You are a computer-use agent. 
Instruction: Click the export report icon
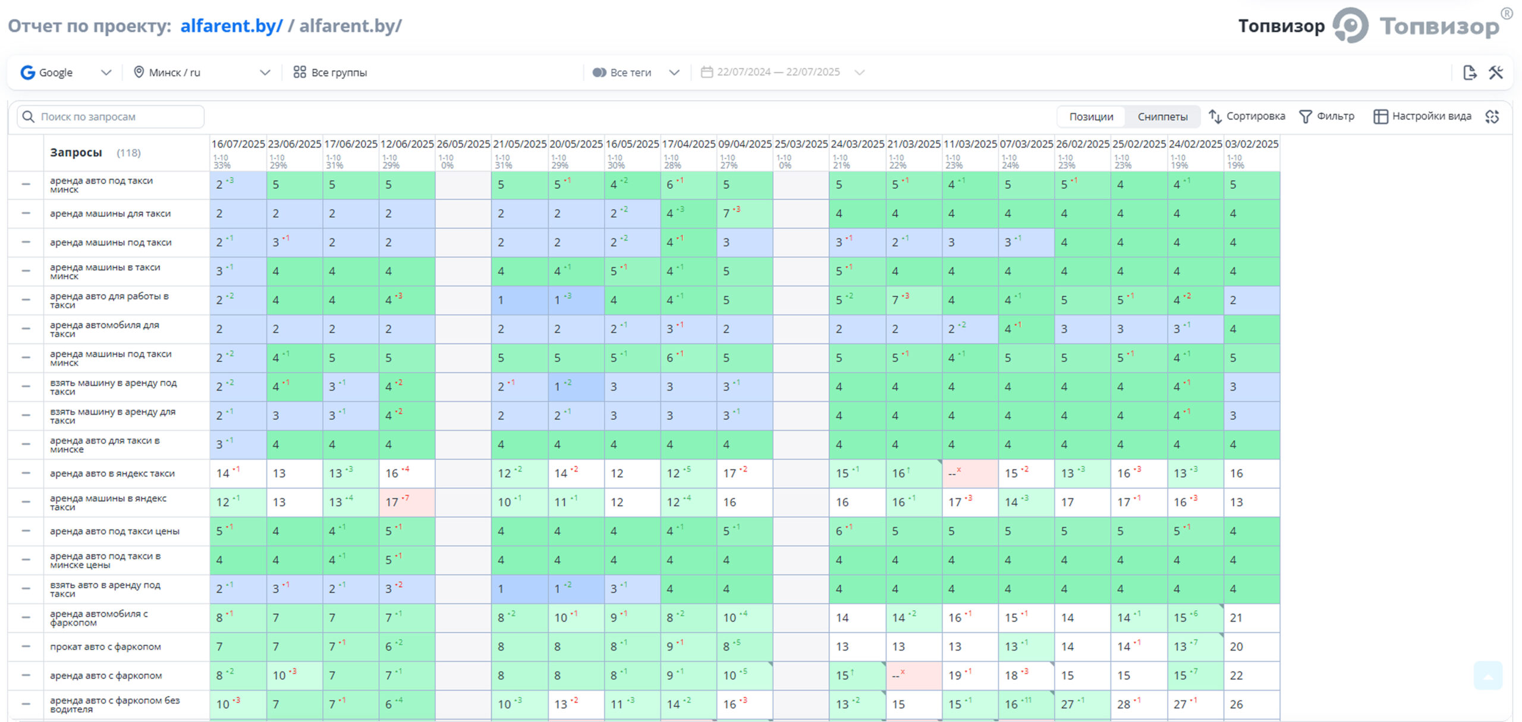(1469, 72)
